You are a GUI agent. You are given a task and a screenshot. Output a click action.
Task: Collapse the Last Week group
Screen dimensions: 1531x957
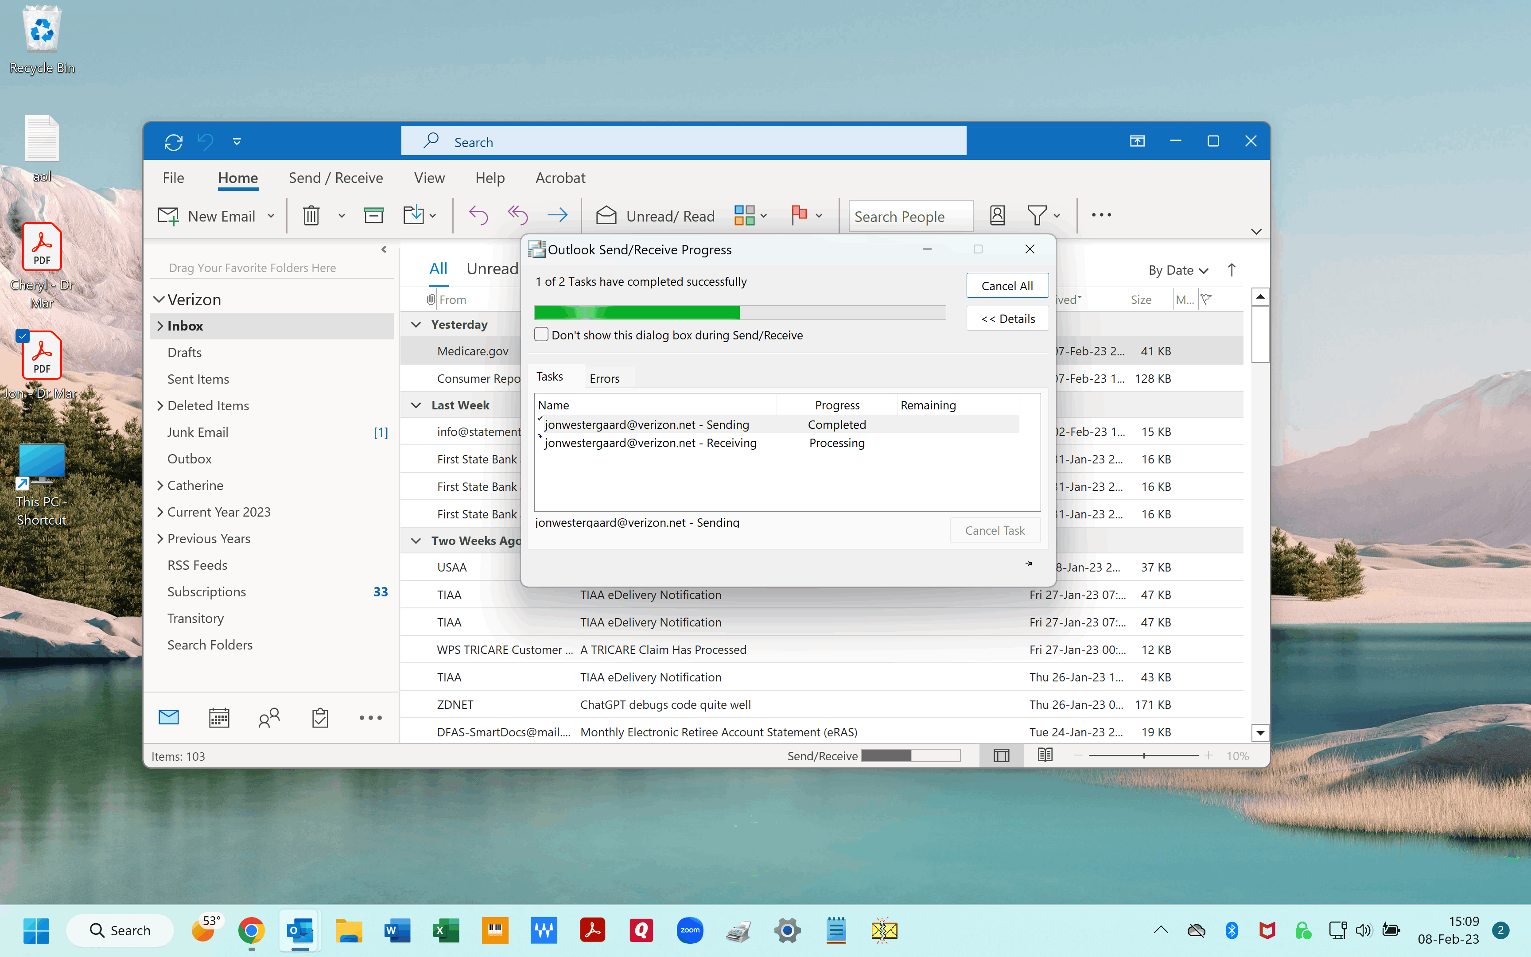[416, 405]
